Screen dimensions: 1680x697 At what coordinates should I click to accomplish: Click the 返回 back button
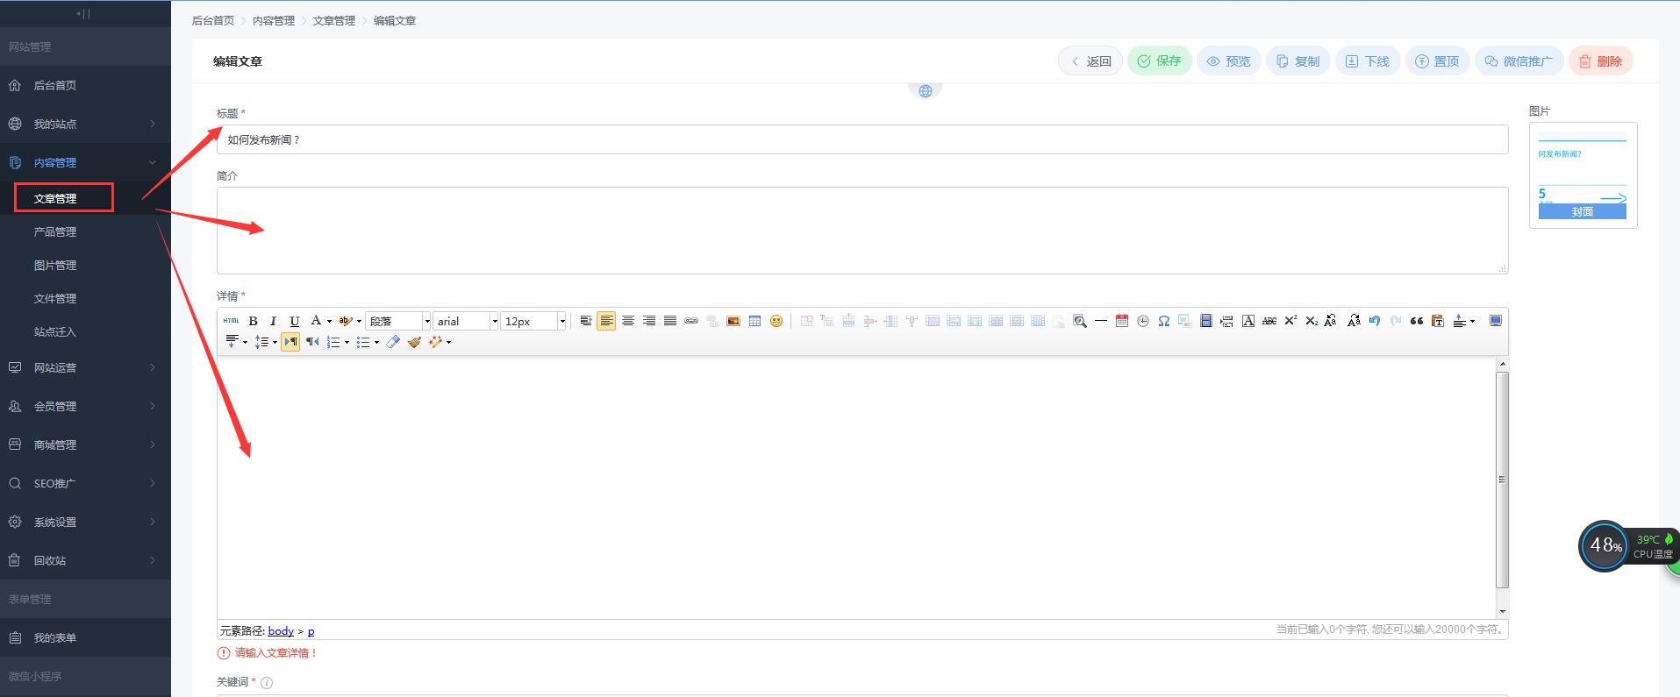coord(1090,60)
